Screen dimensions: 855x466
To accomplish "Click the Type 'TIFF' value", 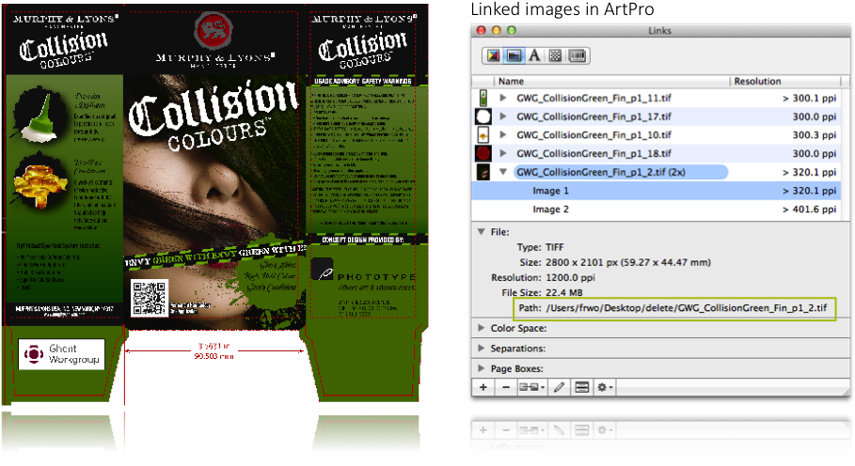I will click(x=555, y=247).
